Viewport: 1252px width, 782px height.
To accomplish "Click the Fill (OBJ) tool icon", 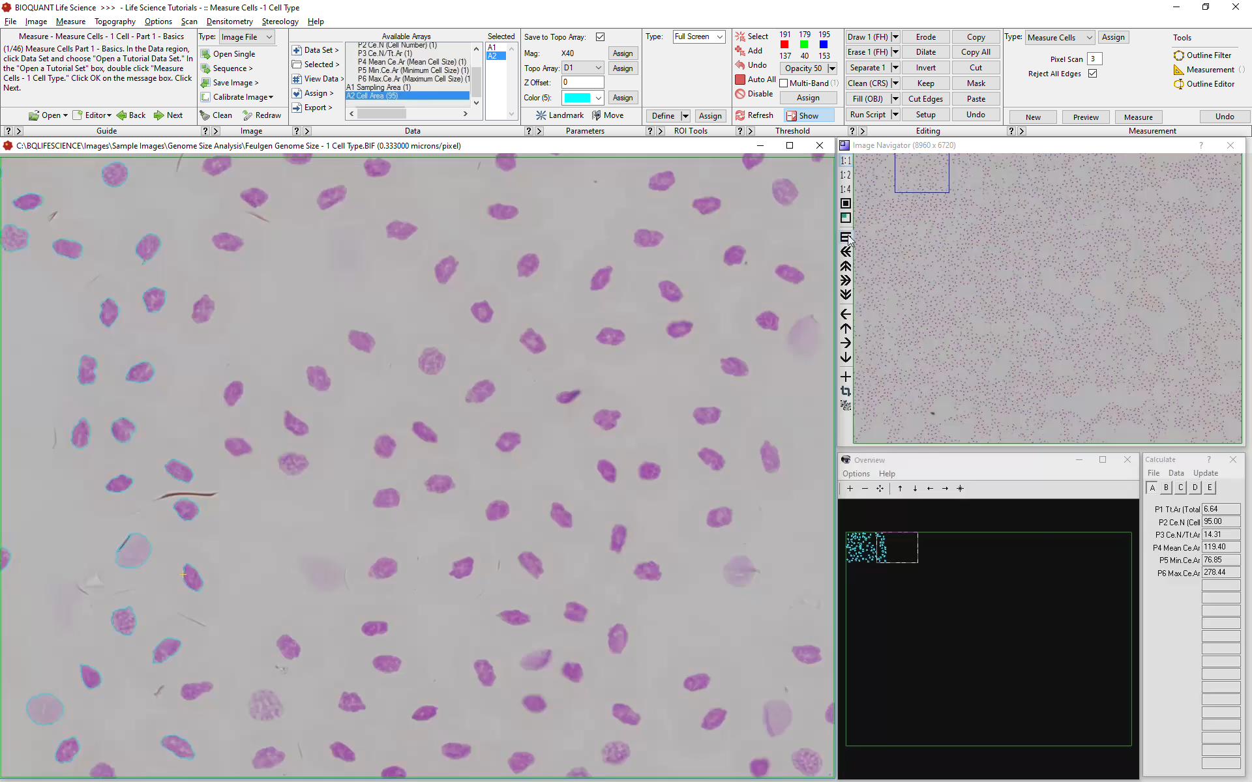I will (867, 98).
